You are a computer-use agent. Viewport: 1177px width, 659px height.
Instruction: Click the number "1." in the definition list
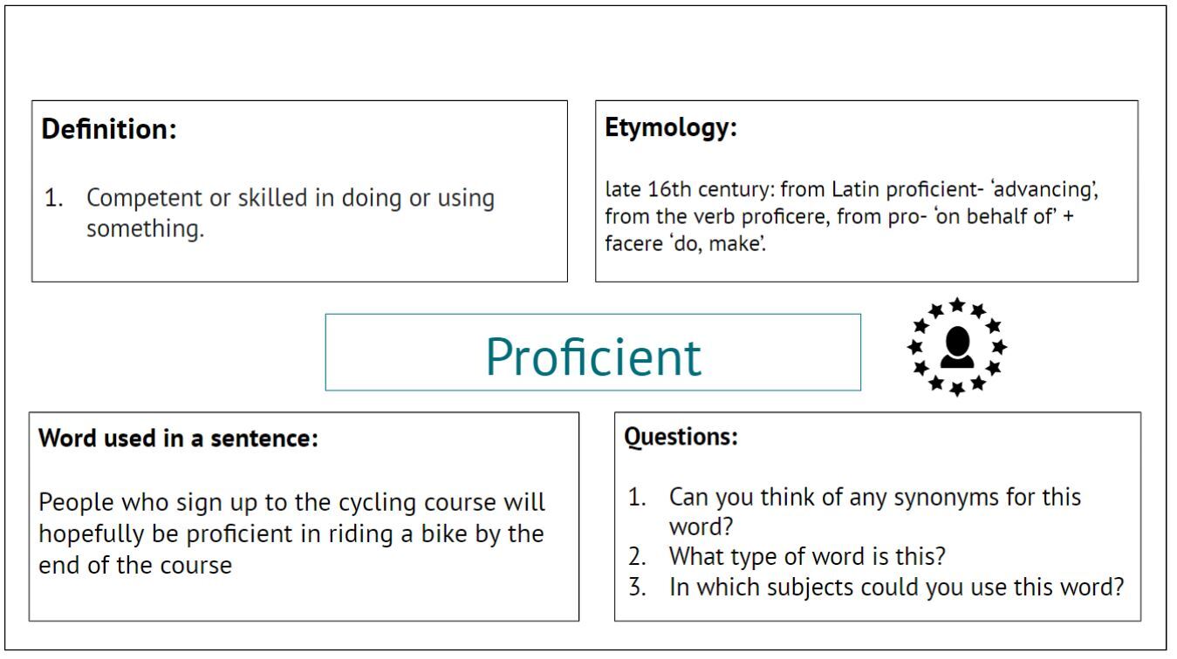(56, 199)
